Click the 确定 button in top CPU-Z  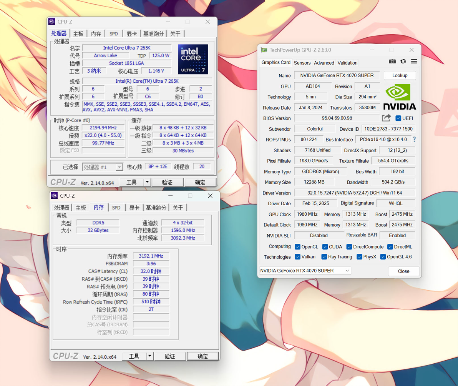pyautogui.click(x=200, y=182)
